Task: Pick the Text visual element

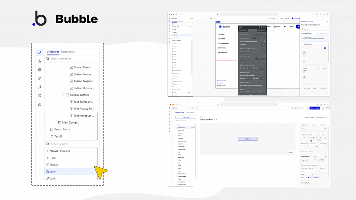Action: pyautogui.click(x=51, y=158)
